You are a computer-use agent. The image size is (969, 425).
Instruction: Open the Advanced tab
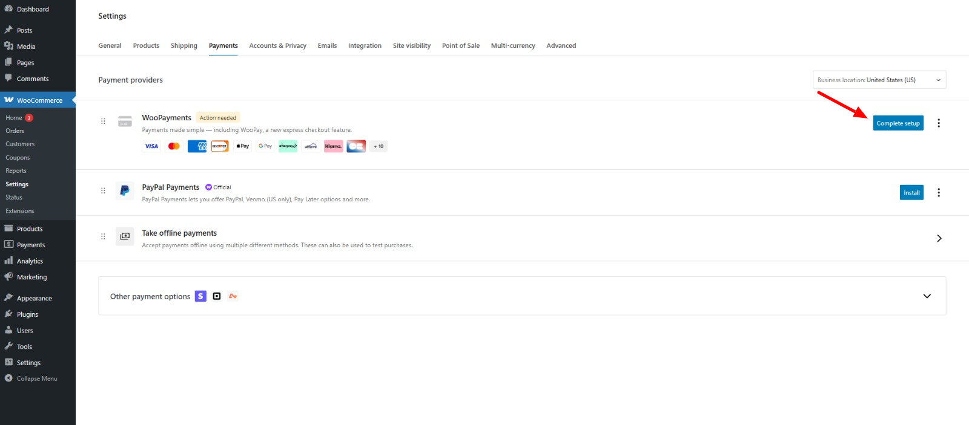561,45
